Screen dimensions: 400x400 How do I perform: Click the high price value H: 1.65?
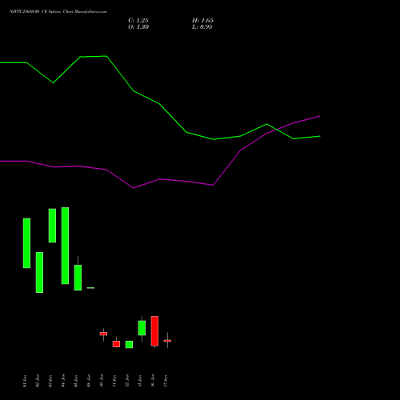202,21
